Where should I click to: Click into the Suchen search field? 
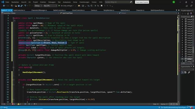[117, 2]
